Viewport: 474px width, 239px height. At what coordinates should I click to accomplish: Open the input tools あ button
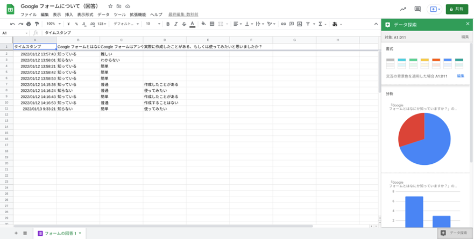[335, 24]
